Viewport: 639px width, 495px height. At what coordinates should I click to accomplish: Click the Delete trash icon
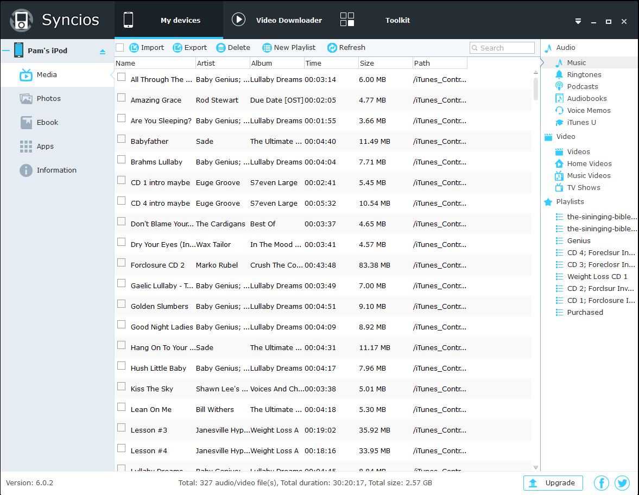click(x=220, y=48)
